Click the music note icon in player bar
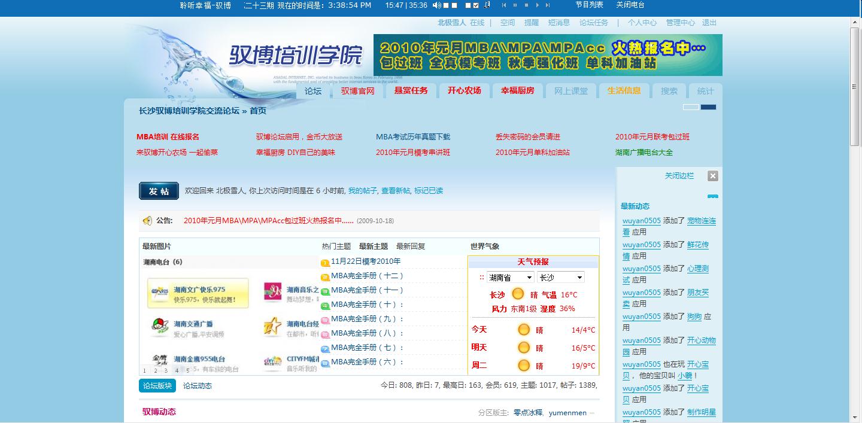 click(x=487, y=5)
